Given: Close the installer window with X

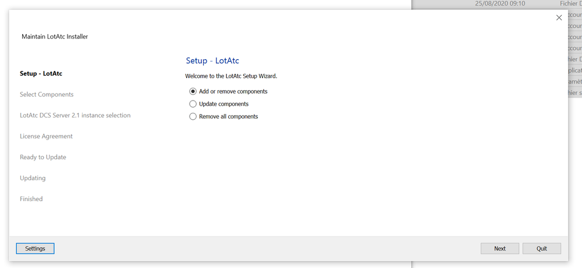Looking at the screenshot, I should tap(559, 18).
